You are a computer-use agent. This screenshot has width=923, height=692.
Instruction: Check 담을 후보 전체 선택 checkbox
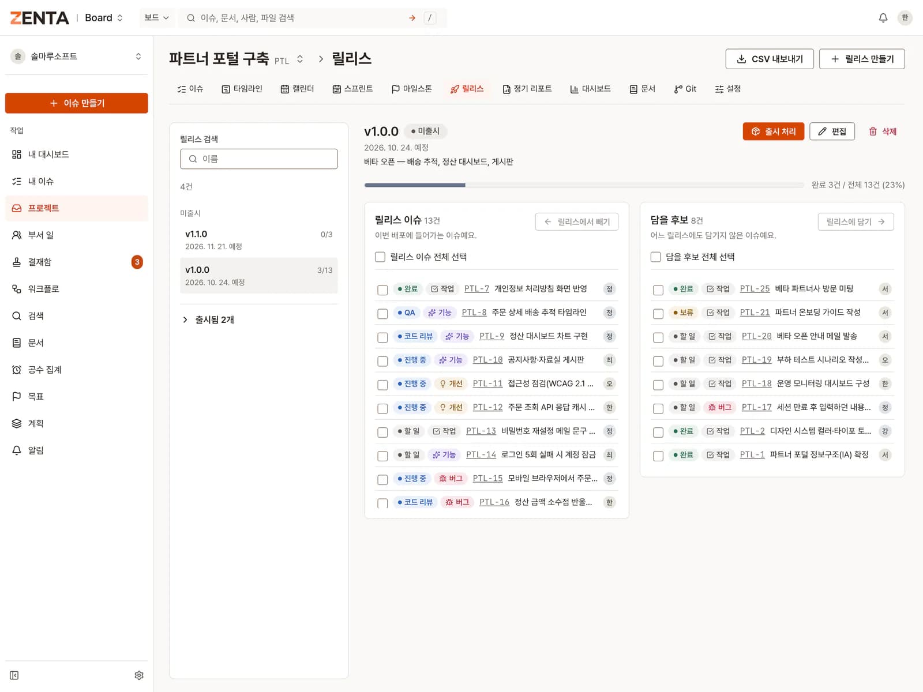click(x=656, y=257)
